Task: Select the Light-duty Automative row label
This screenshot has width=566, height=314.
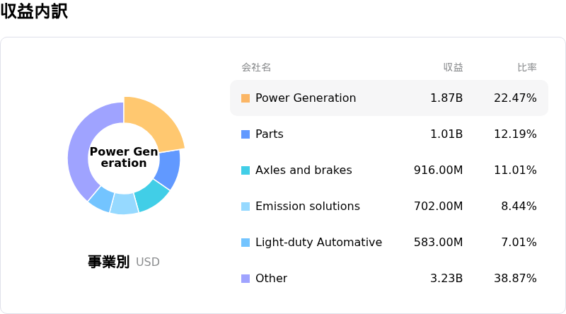Action: click(318, 243)
